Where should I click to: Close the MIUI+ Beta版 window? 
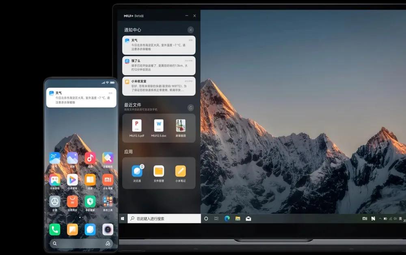(x=195, y=16)
